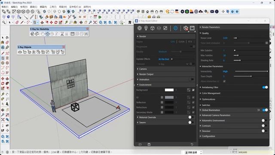
Task: Open the (E) edit menu
Action: click(14, 7)
